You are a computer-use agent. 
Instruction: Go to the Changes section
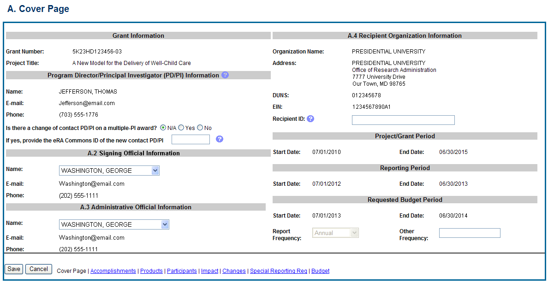coord(234,271)
